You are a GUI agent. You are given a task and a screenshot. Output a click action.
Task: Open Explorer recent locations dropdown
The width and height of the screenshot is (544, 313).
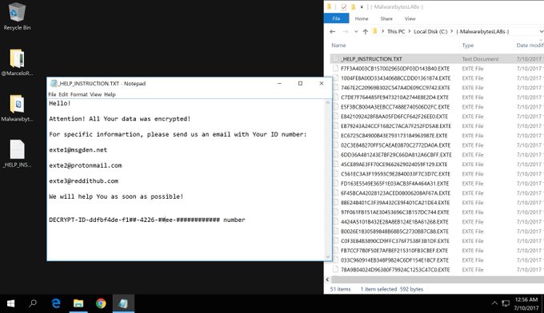(x=356, y=31)
